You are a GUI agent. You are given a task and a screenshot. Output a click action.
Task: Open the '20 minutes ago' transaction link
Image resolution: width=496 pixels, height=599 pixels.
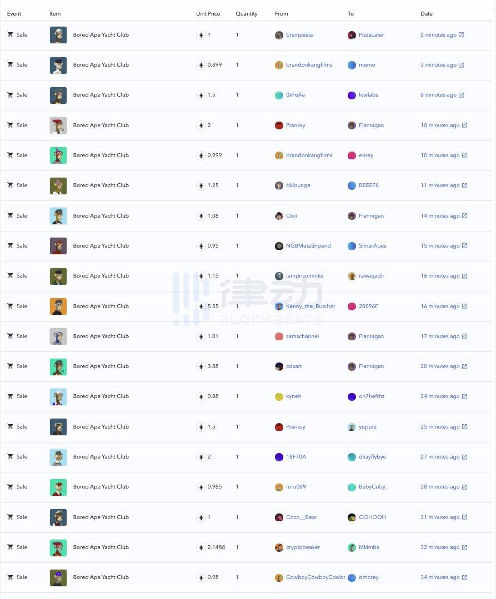440,366
